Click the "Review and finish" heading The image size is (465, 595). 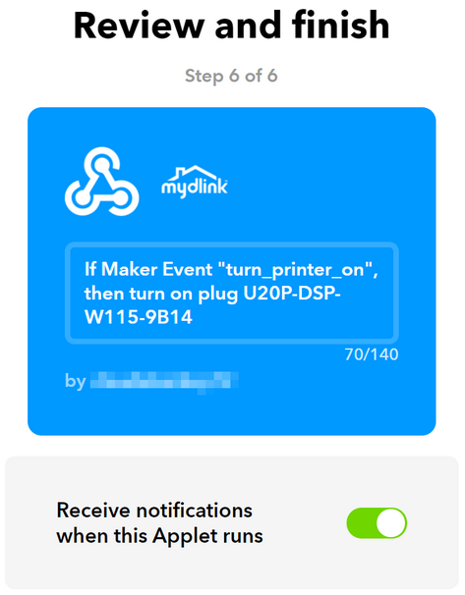click(x=232, y=26)
